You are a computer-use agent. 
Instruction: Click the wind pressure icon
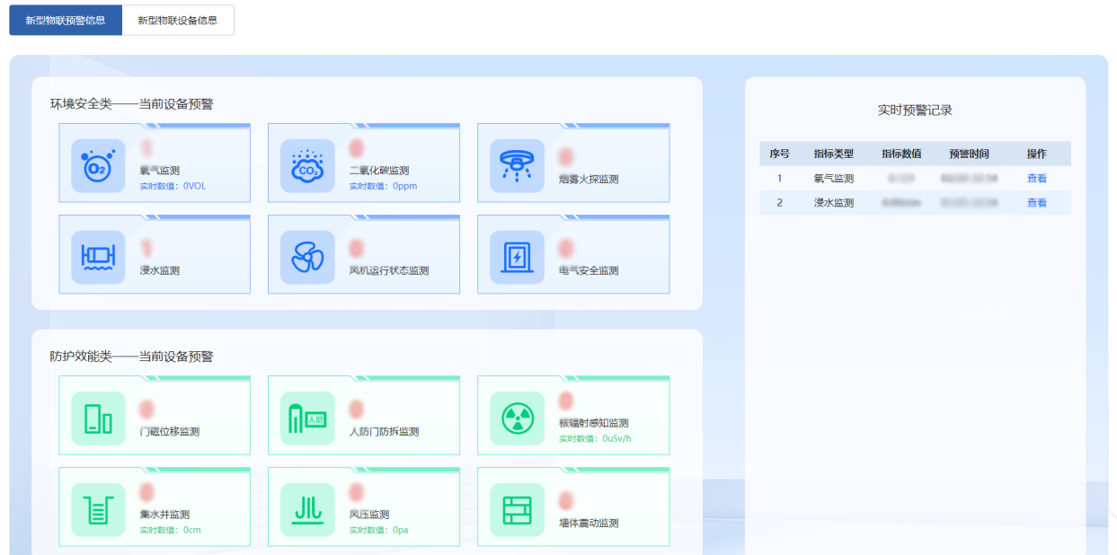coord(307,509)
